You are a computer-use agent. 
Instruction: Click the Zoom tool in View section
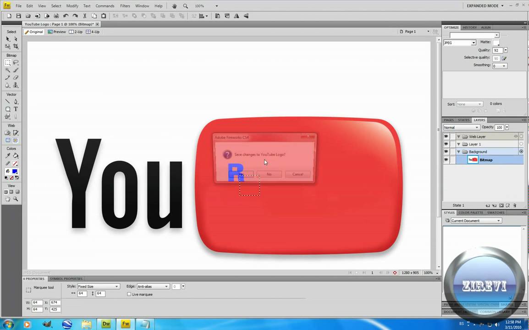click(16, 199)
